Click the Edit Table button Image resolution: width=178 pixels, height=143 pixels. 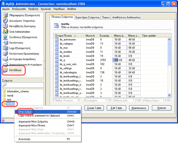coord(117,108)
